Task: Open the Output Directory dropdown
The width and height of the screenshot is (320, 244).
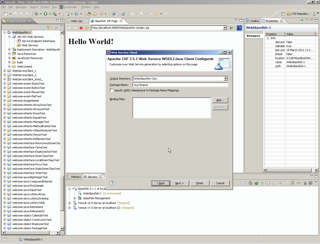Action: click(x=225, y=78)
